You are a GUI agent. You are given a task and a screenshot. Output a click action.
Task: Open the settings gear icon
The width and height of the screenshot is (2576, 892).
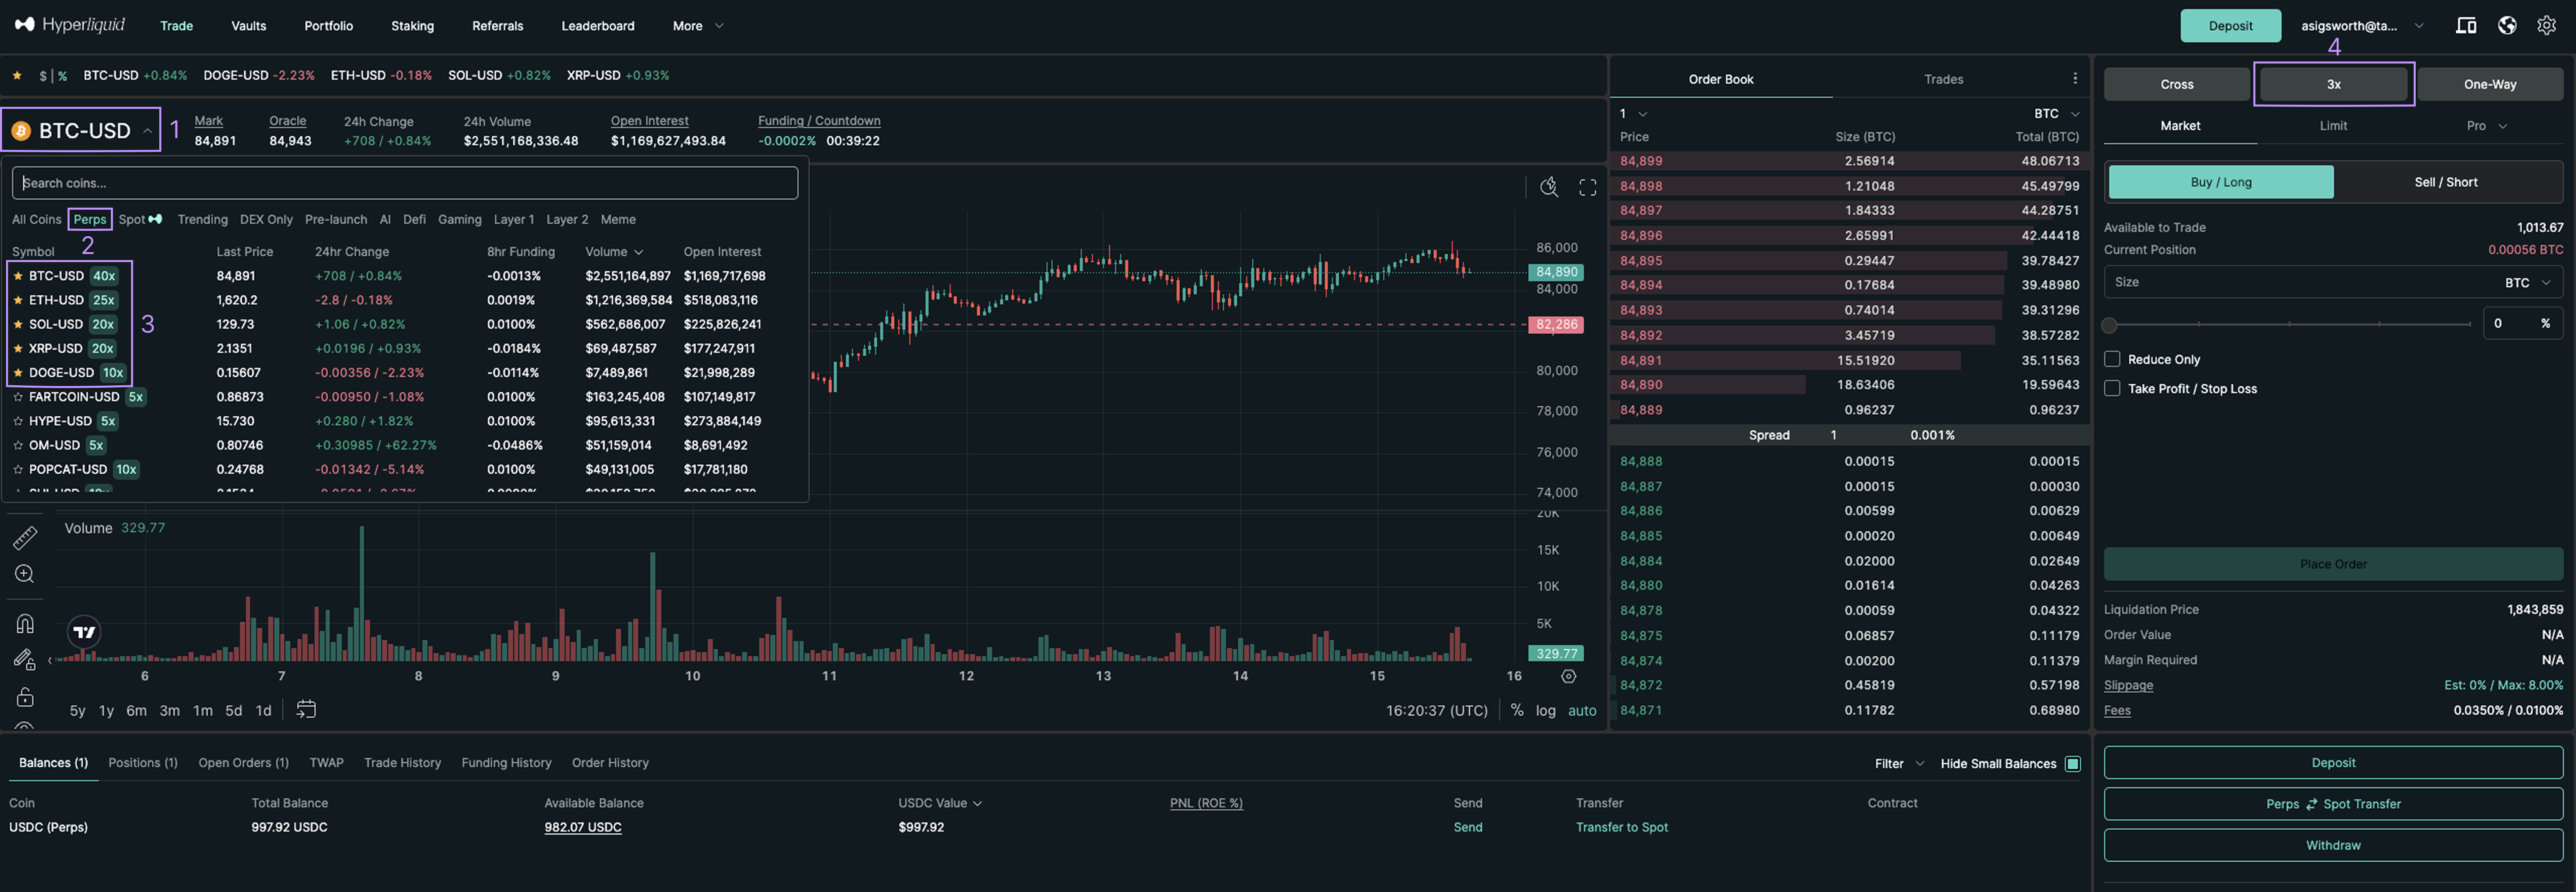(2546, 25)
